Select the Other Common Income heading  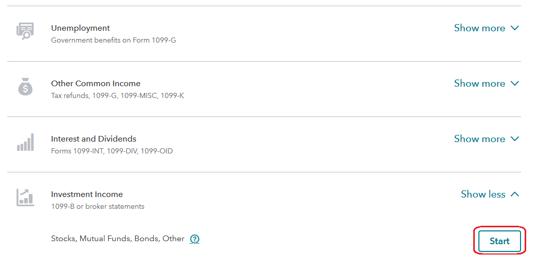(x=96, y=83)
